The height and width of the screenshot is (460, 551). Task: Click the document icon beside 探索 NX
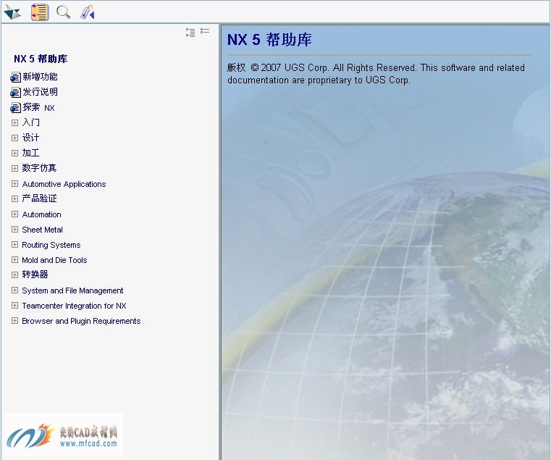point(15,108)
